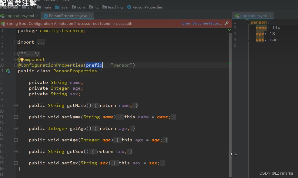Viewport: 298px width, 178px height.
Task: Close the PersonProperties.java tab
Action: tap(90, 16)
